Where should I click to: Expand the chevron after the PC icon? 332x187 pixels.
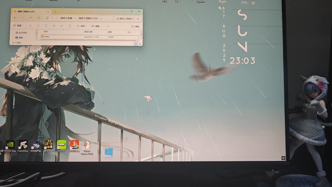coord(52,18)
